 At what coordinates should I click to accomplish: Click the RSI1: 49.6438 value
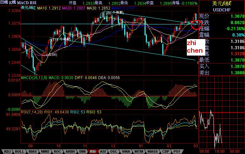click(57, 112)
